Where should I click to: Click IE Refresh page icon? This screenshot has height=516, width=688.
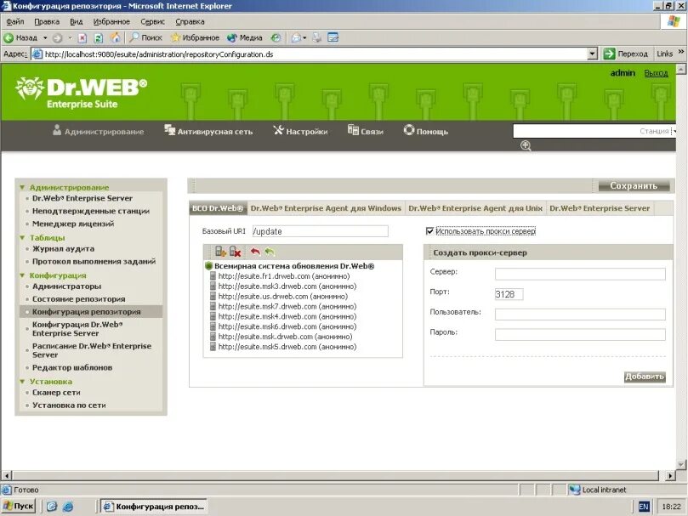[x=99, y=37]
